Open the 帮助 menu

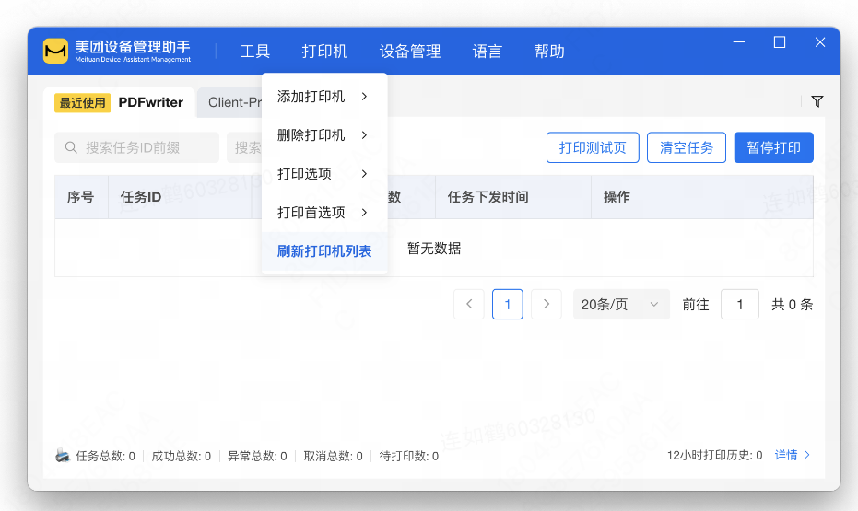549,52
